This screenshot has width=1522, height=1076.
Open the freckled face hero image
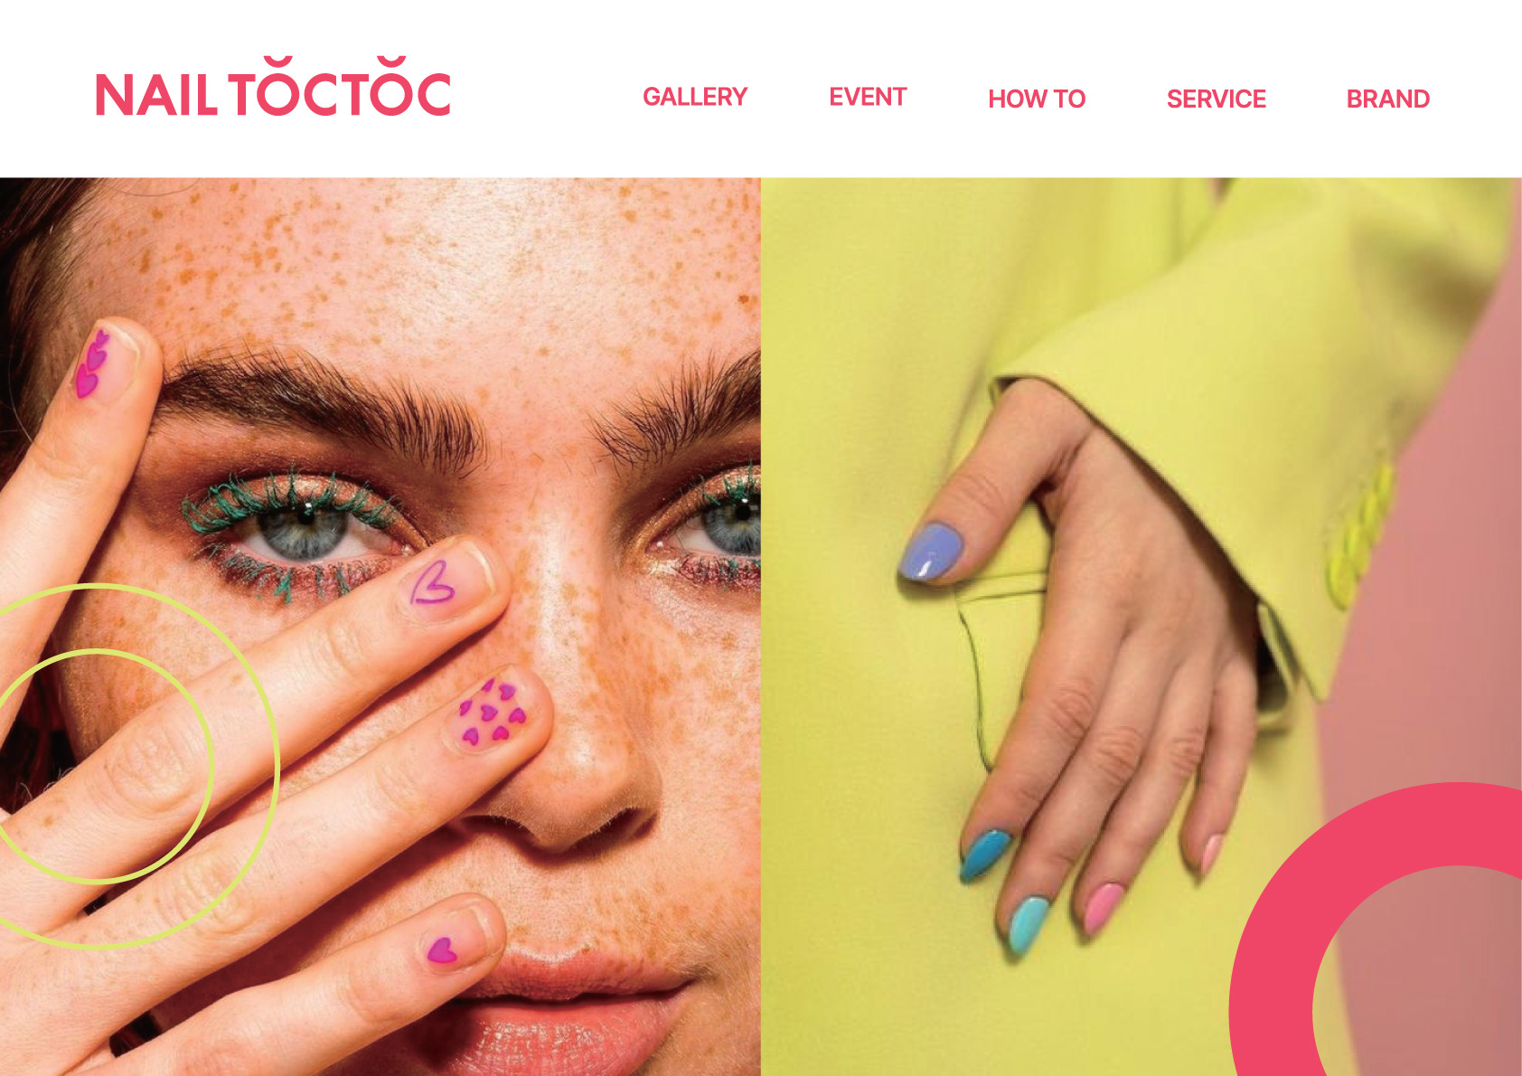(380, 627)
